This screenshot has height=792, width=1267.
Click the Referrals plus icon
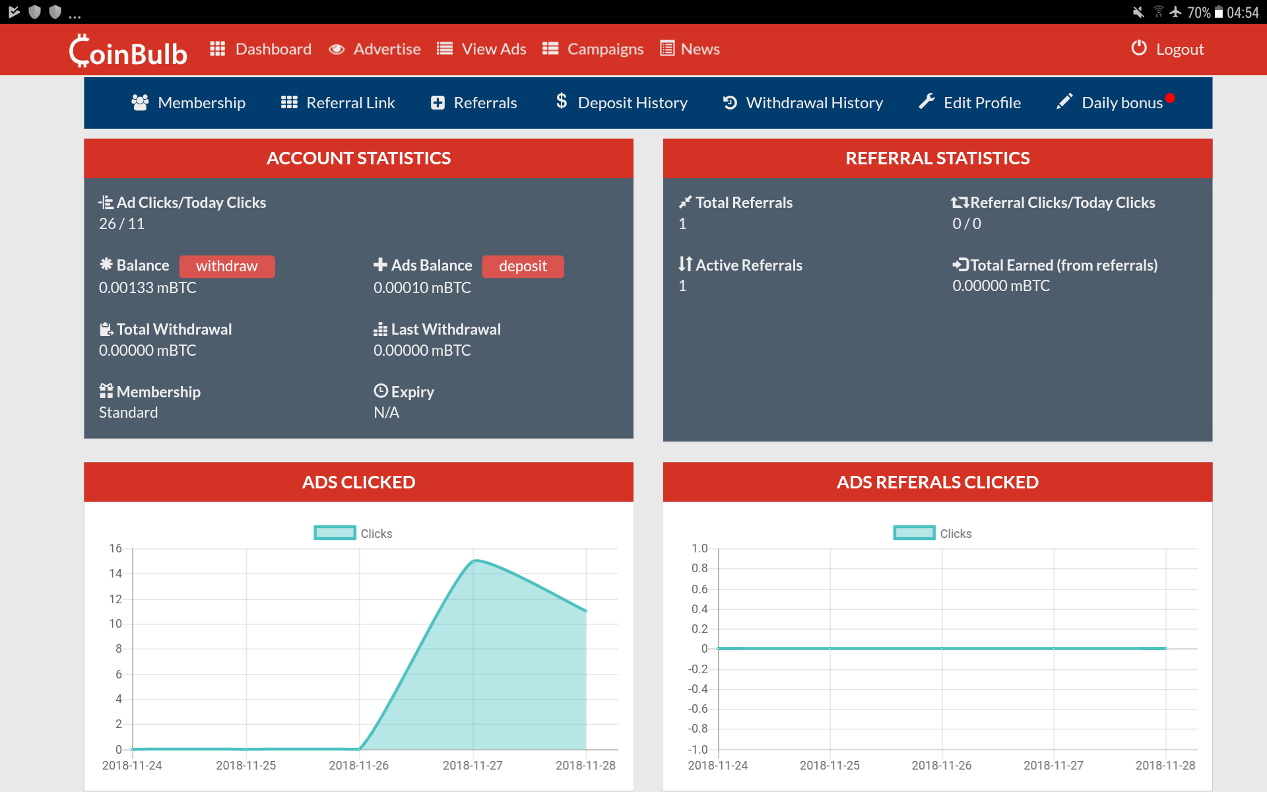coord(438,103)
